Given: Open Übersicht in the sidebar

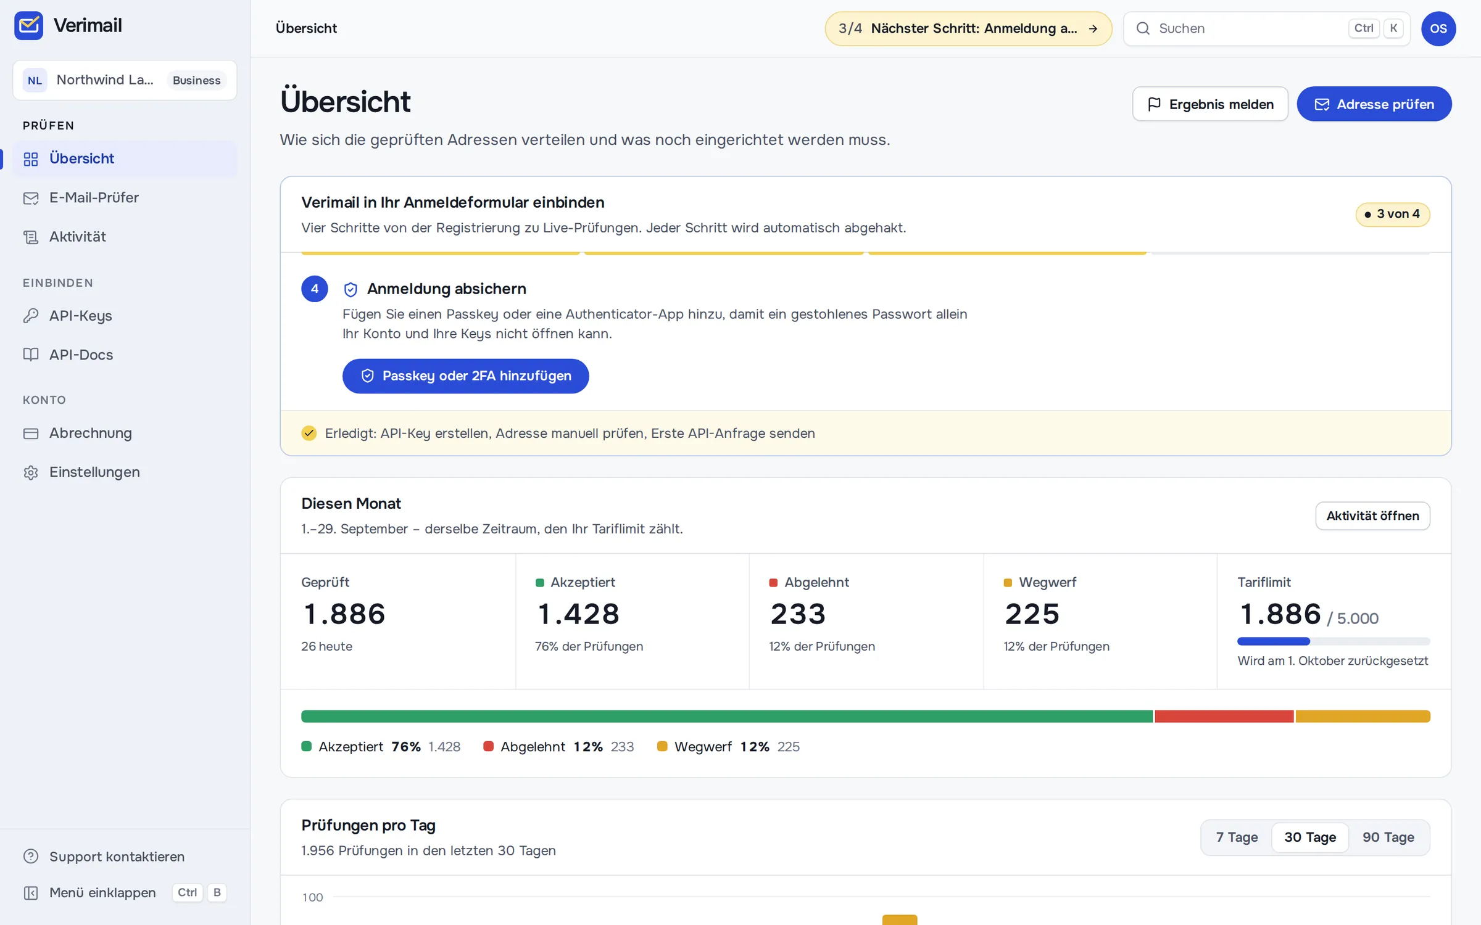Looking at the screenshot, I should [125, 158].
